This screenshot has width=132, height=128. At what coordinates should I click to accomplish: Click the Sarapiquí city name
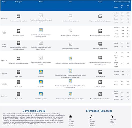pyautogui.click(x=116, y=99)
